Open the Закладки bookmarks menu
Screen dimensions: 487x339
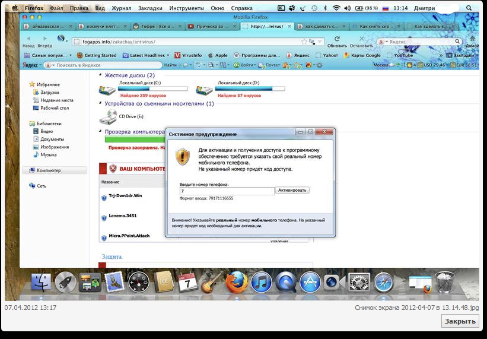pos(462,55)
